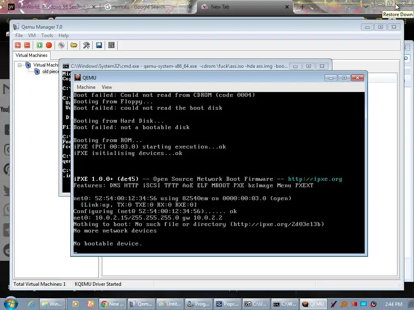
Task: Close the WinWorld browser tab
Action: pyautogui.click(x=93, y=7)
